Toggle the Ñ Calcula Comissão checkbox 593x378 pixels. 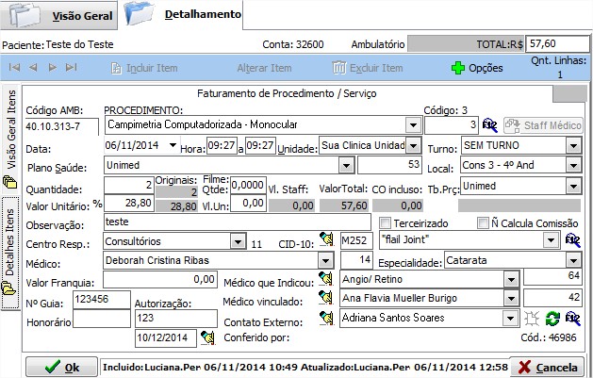pos(483,222)
